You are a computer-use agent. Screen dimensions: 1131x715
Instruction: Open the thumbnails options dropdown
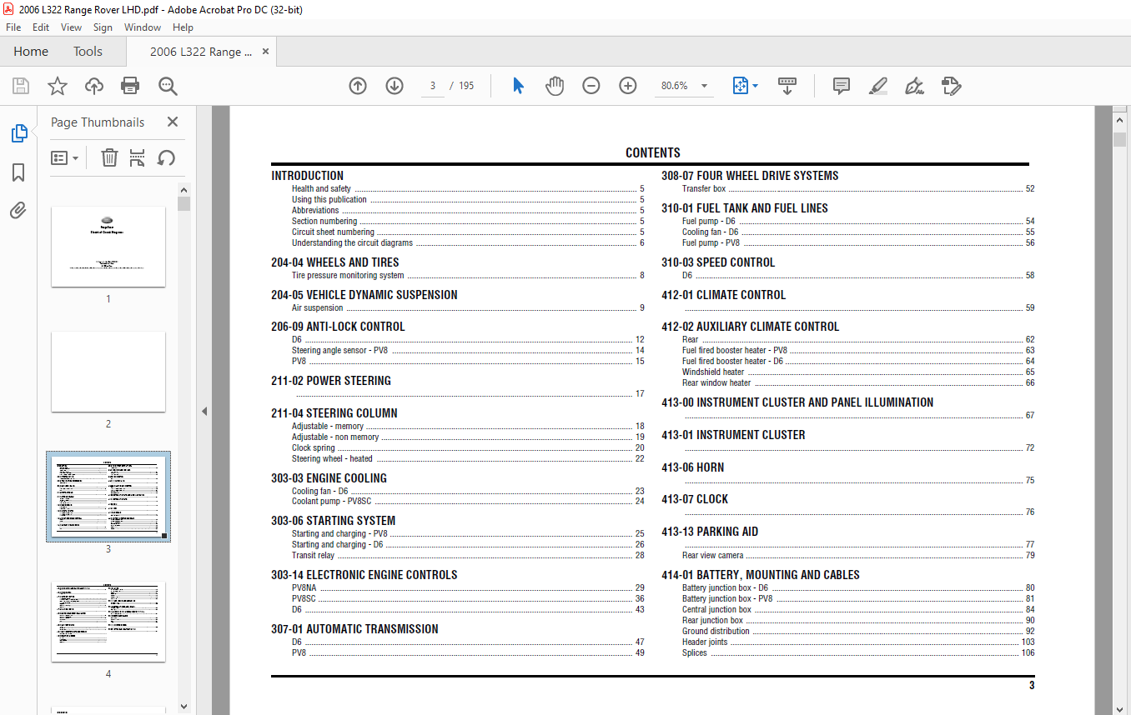65,157
